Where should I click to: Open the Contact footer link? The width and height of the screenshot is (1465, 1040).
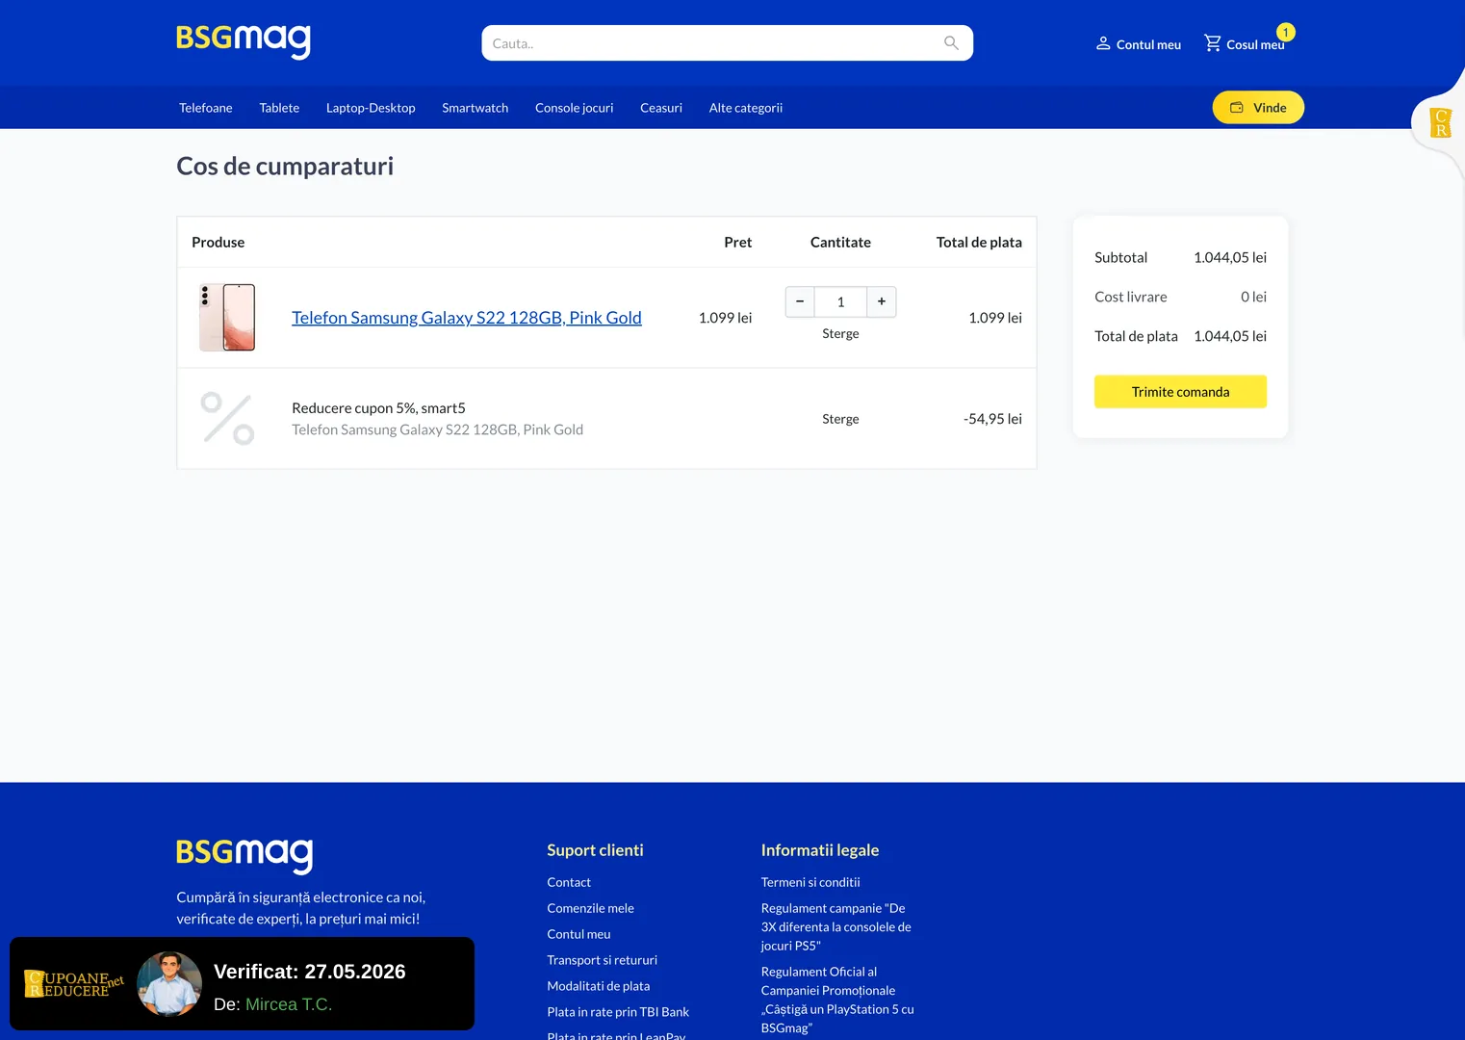569,882
